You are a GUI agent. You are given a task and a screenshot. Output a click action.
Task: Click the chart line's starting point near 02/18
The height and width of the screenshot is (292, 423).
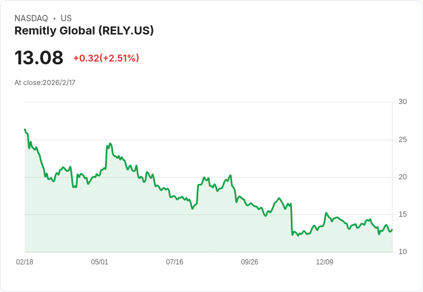tap(25, 129)
